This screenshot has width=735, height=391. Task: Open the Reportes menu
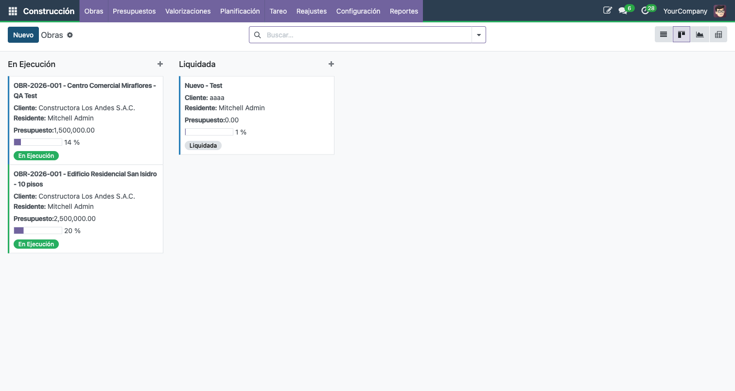pos(404,11)
